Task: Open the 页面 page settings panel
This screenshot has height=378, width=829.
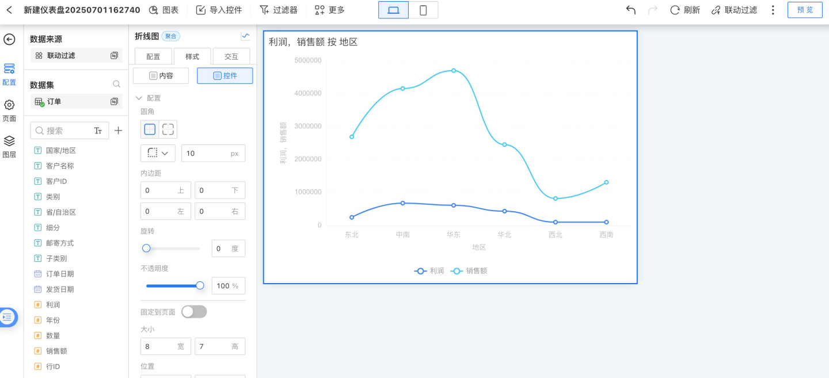Action: [9, 110]
